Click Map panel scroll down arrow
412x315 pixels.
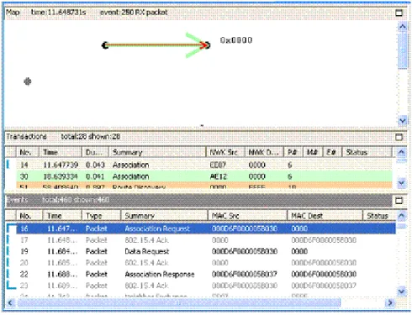click(403, 121)
